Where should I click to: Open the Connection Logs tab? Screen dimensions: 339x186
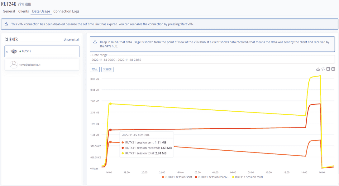(x=66, y=11)
